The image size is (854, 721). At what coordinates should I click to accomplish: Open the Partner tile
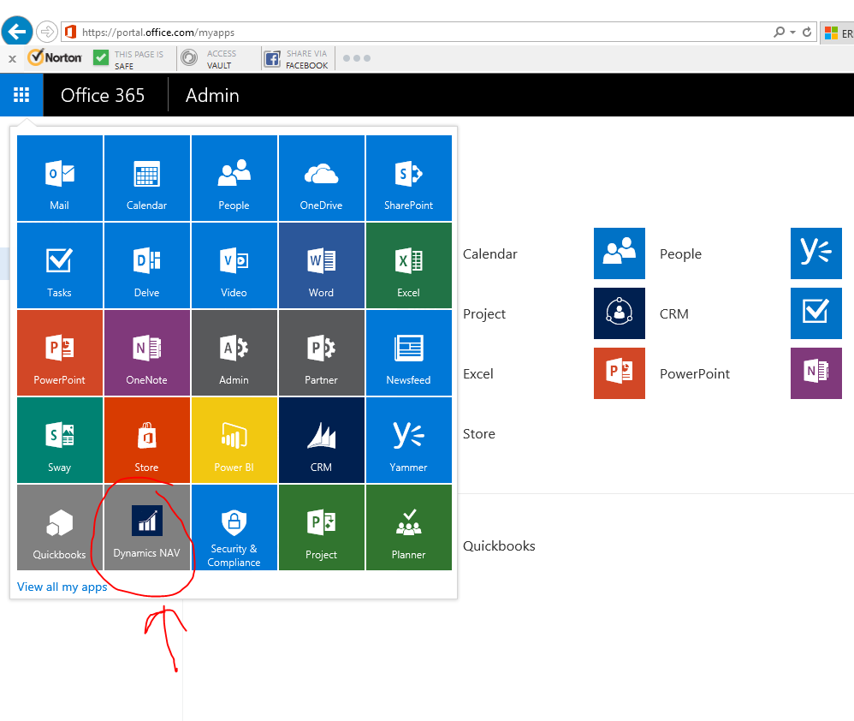tap(322, 353)
